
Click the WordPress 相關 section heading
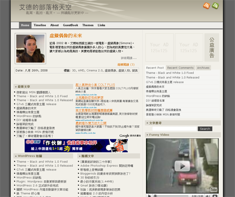30,156
